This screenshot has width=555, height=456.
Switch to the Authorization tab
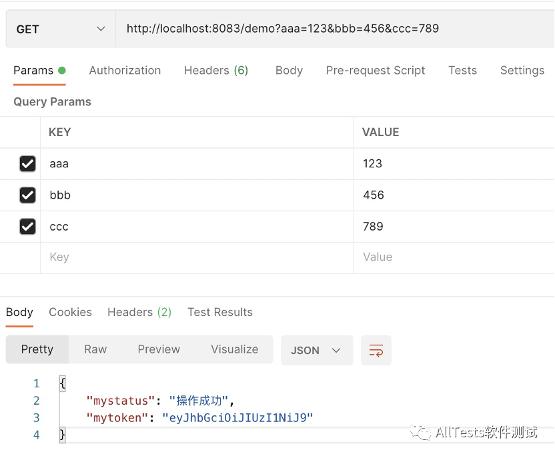pos(125,71)
